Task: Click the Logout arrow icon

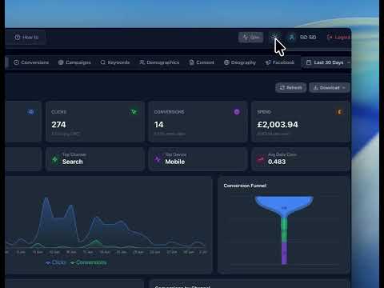Action: (330, 38)
